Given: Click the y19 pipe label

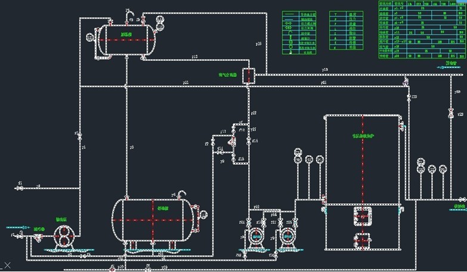Looking at the screenshot, I should 324,70.
